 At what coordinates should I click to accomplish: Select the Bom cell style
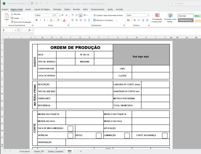(198, 16)
